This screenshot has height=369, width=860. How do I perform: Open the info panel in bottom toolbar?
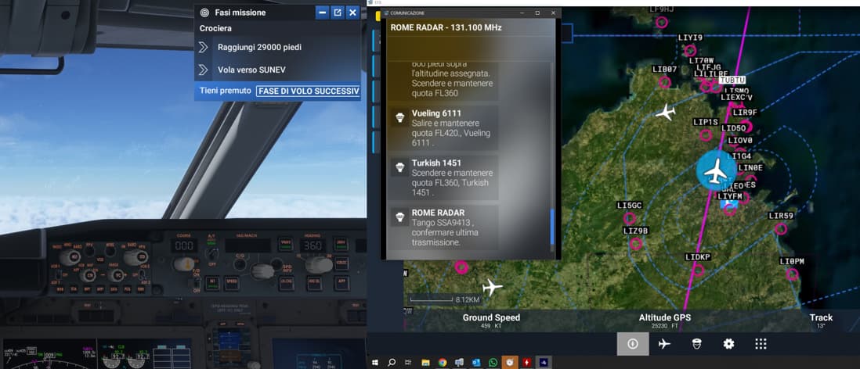tap(632, 344)
